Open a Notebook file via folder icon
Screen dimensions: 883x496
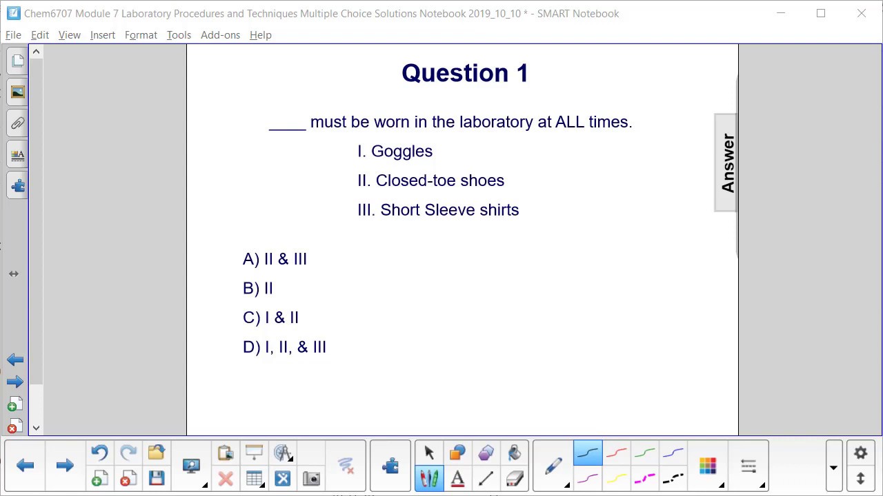tap(157, 453)
